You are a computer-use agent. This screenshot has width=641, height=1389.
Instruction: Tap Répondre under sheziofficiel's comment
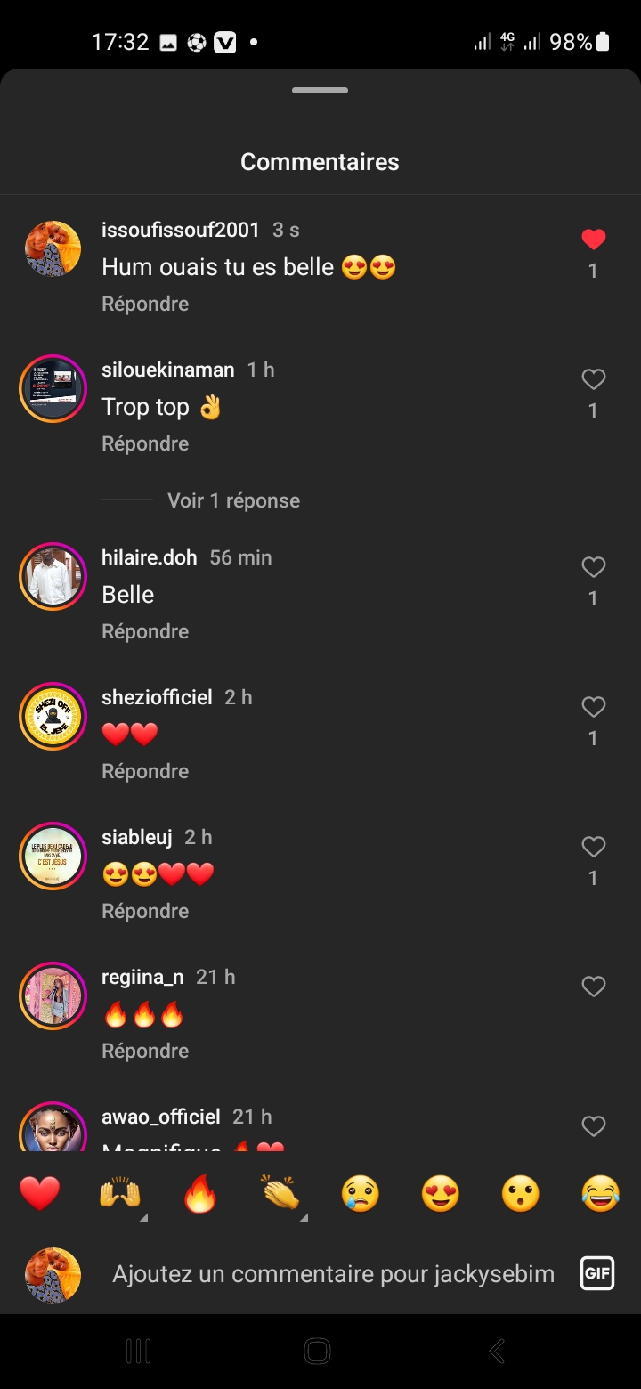coord(145,771)
